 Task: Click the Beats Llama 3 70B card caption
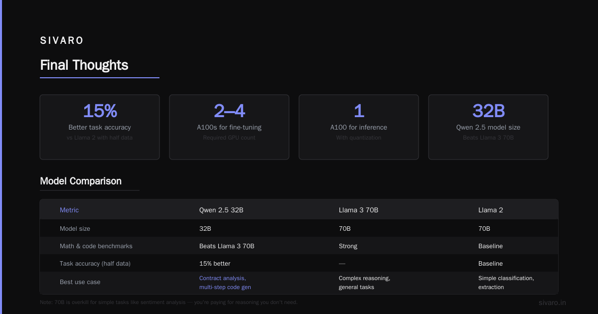coord(488,138)
